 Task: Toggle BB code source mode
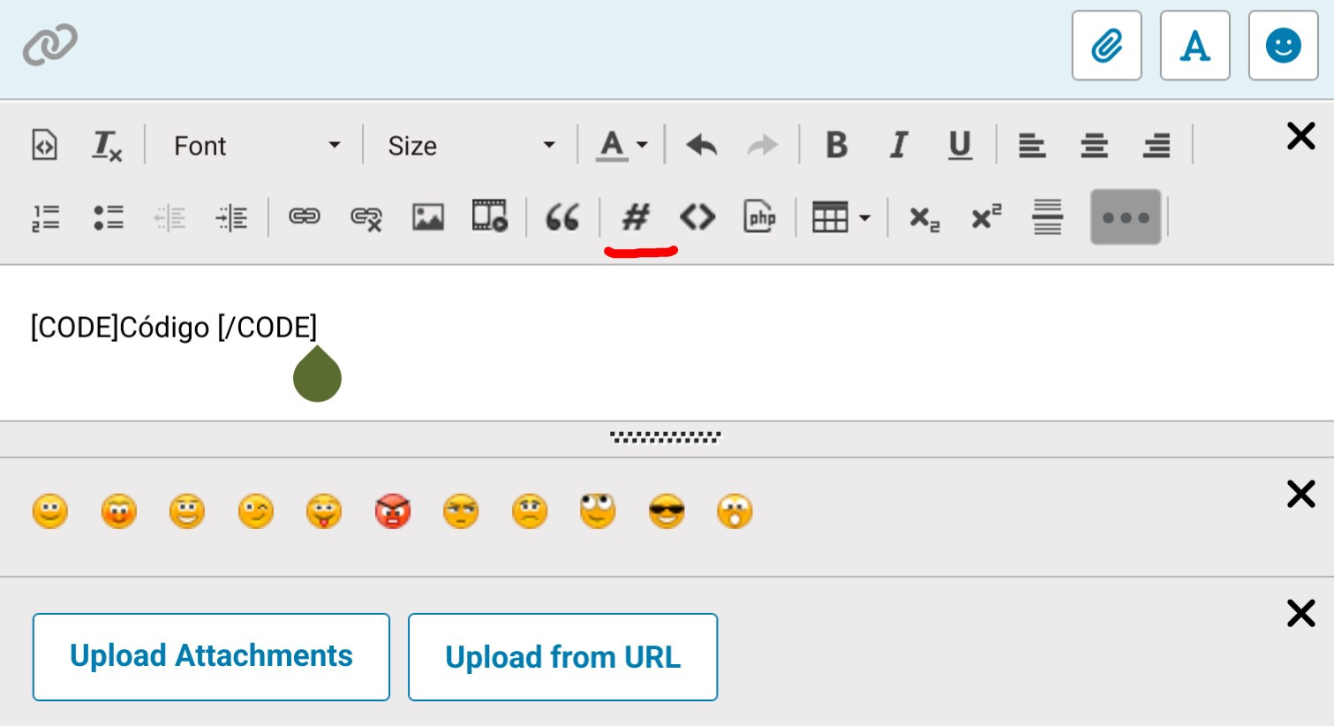coord(44,145)
